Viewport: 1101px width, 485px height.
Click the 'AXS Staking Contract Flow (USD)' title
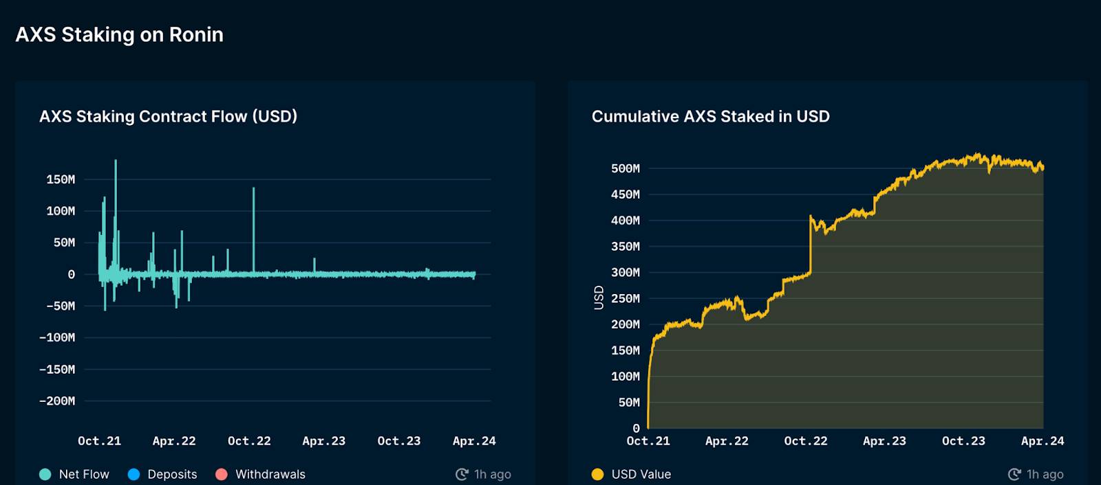click(x=169, y=117)
